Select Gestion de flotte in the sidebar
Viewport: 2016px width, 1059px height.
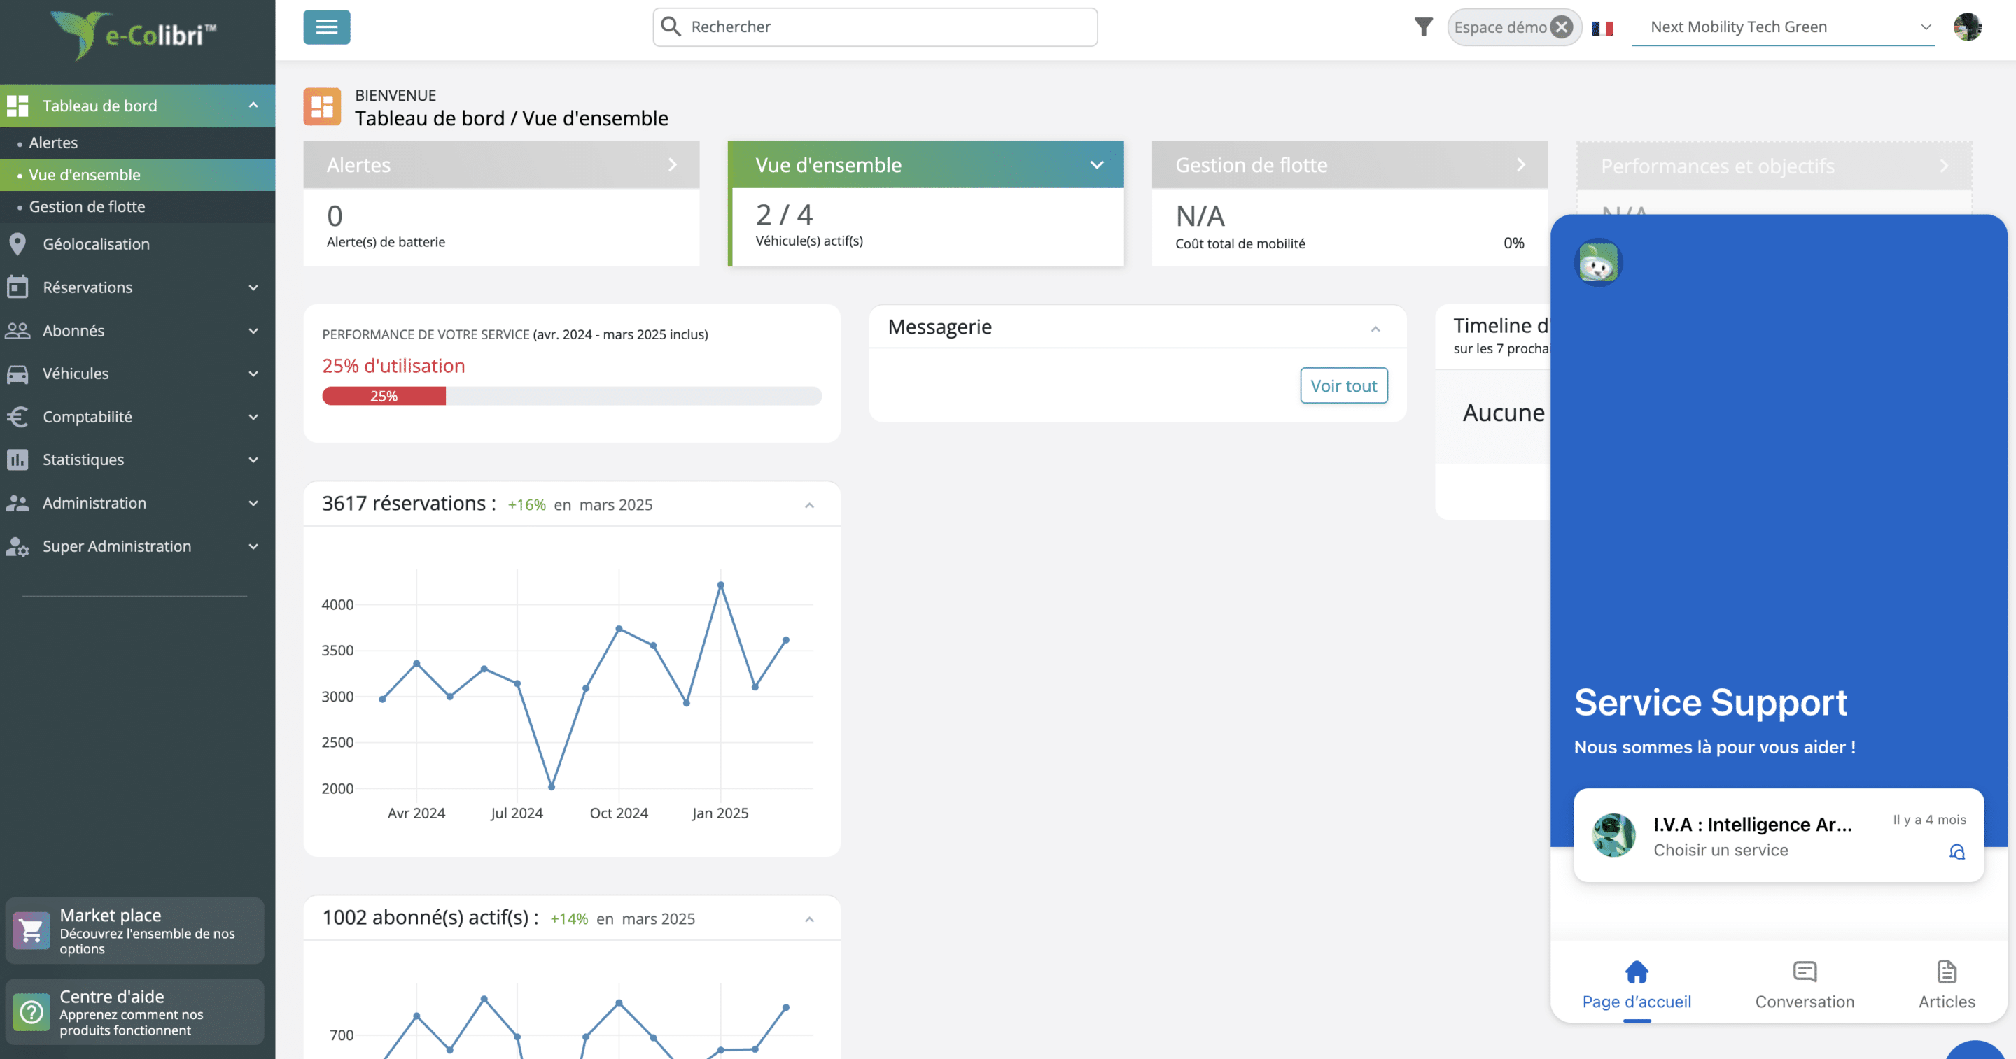point(138,206)
